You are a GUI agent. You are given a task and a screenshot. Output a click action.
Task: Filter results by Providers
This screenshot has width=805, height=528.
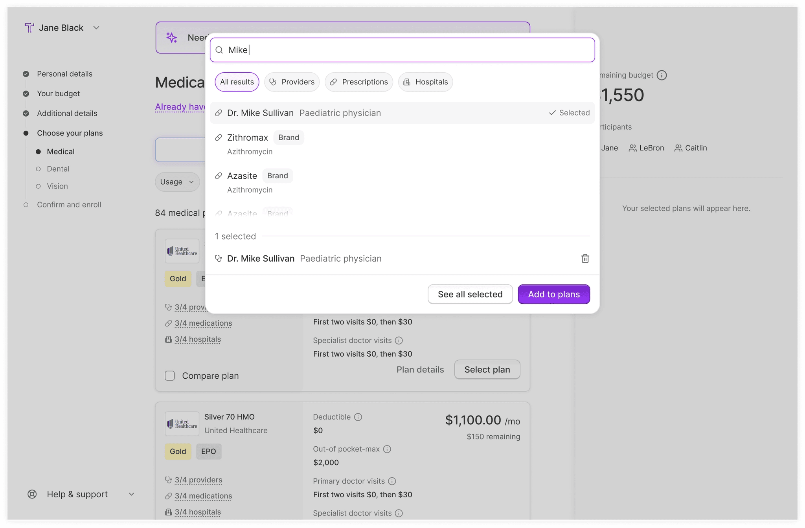(292, 82)
